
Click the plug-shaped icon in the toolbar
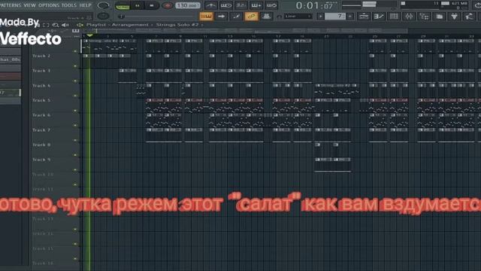pos(454,17)
